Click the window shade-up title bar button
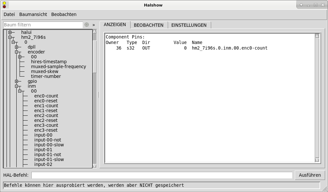Screen dimensions: 328x192 pyautogui.click(x=301, y=5)
